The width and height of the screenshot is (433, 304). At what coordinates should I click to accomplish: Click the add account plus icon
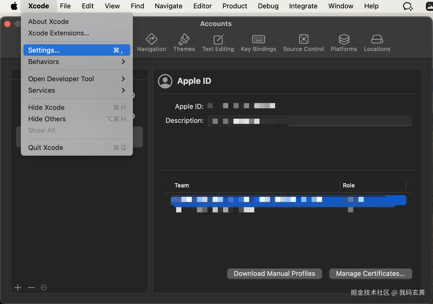(18, 288)
